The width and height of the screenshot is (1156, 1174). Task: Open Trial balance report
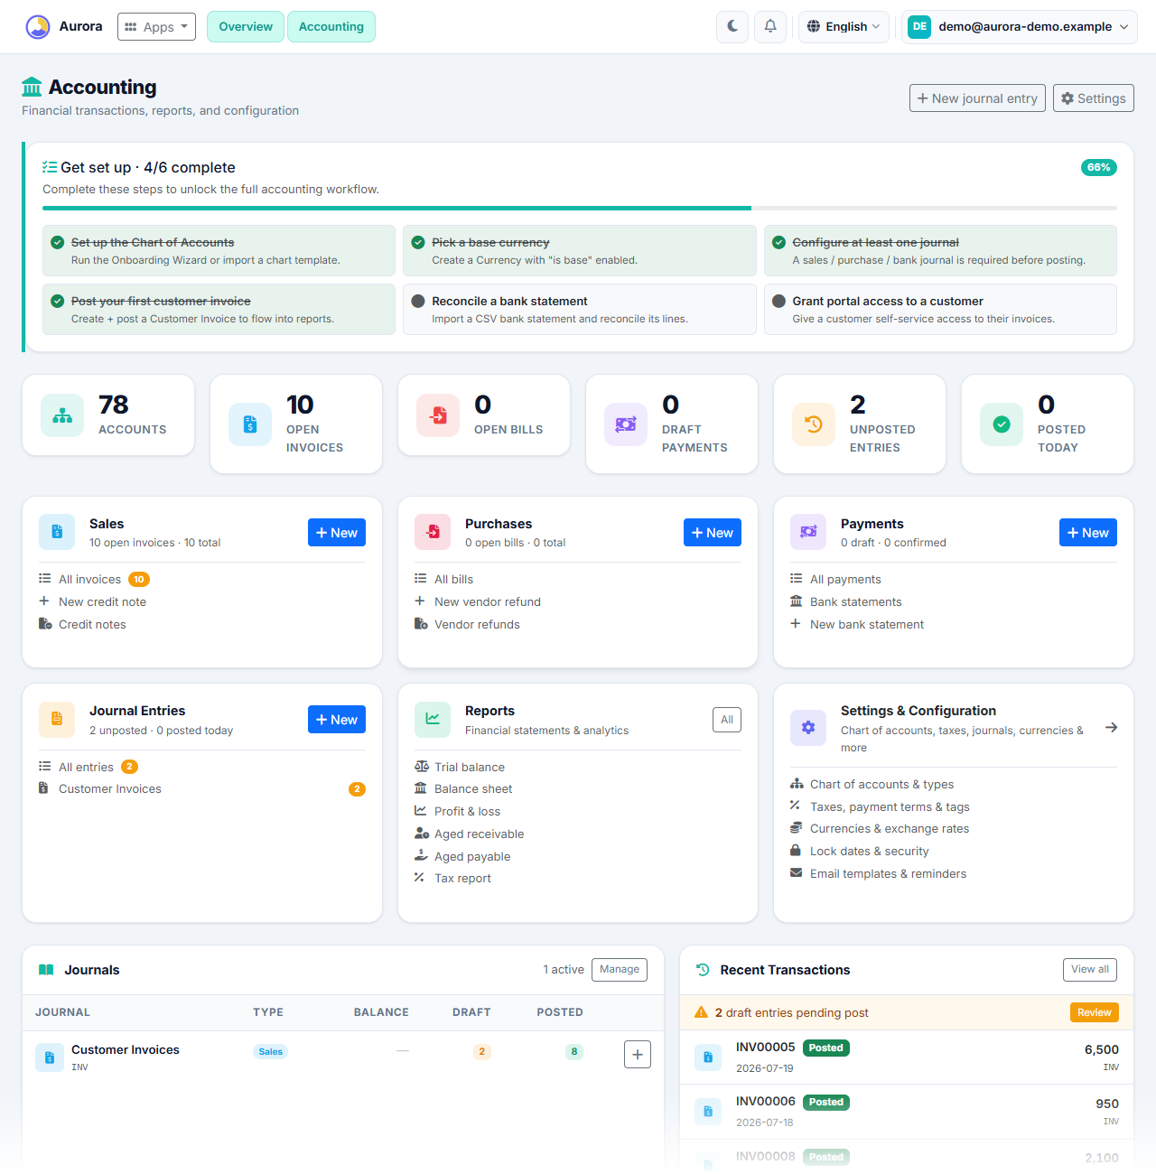[x=470, y=768]
